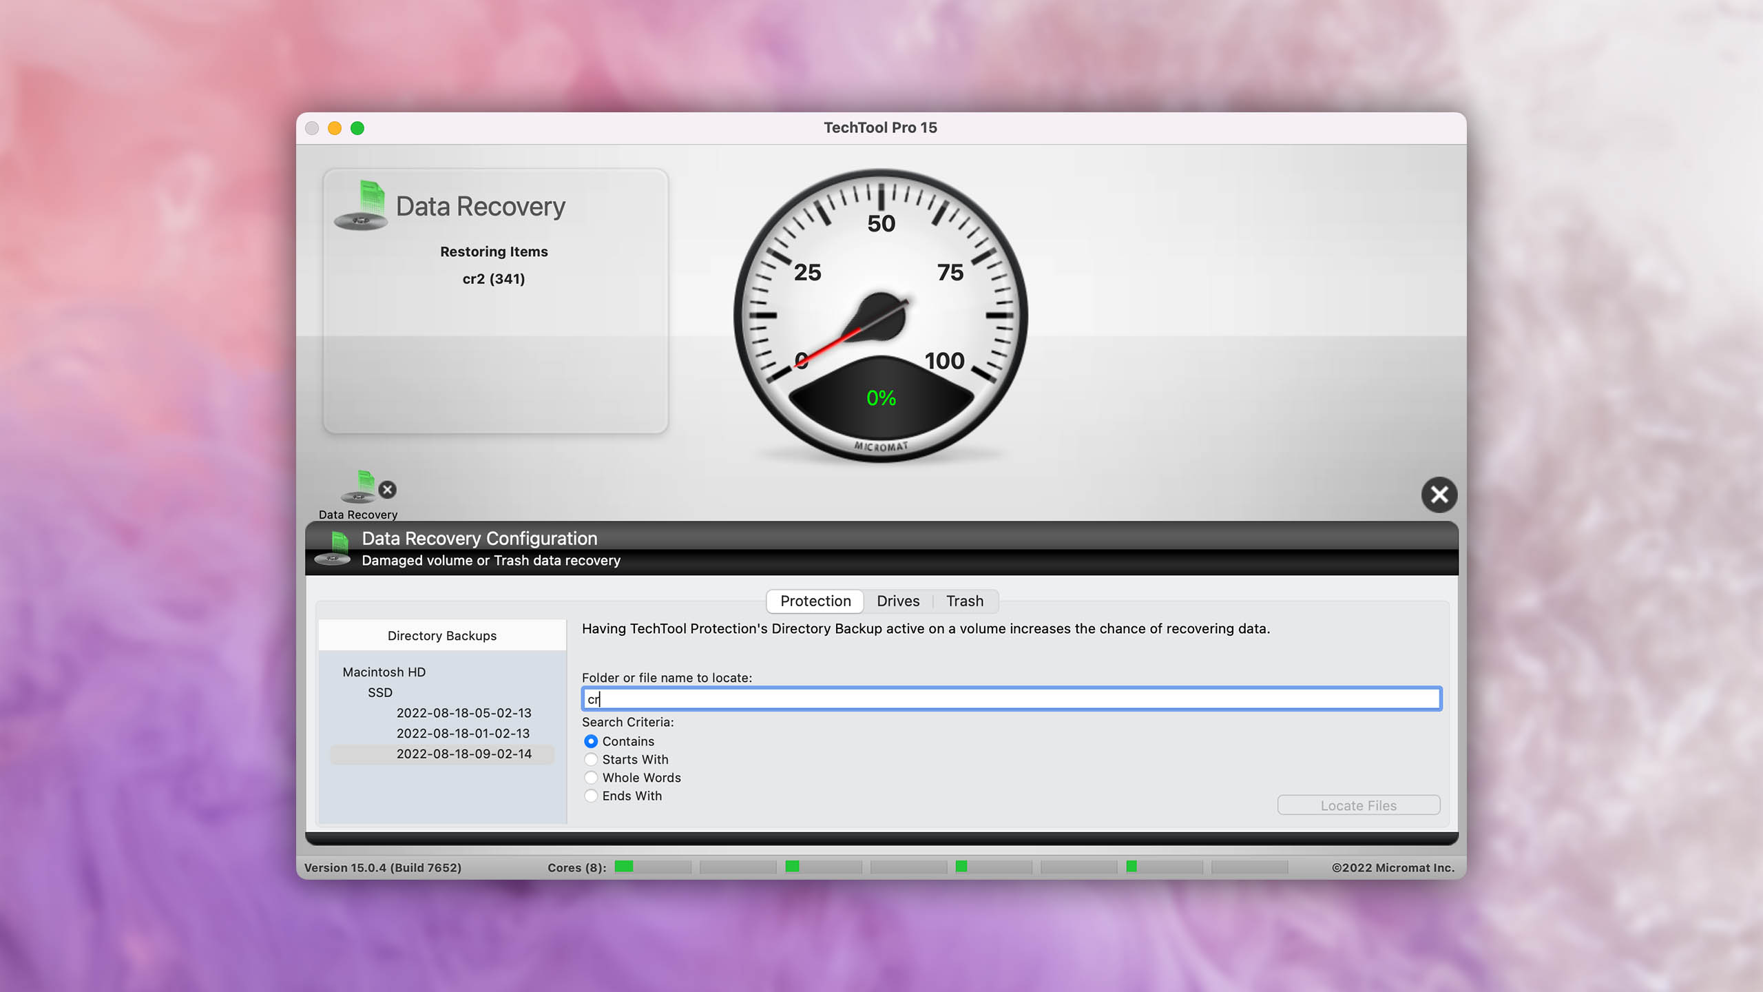
Task: Select the Contains search criteria
Action: point(591,741)
